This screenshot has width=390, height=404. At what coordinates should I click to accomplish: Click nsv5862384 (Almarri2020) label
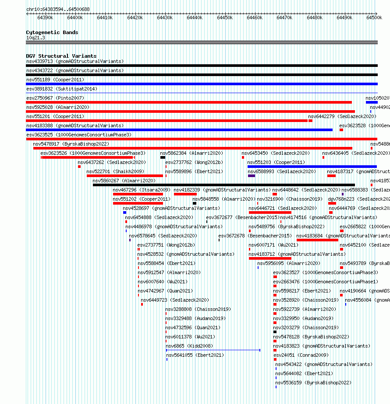pos(191,153)
